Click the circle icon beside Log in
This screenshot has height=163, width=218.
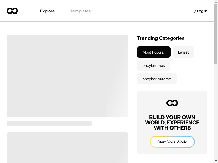[194, 11]
